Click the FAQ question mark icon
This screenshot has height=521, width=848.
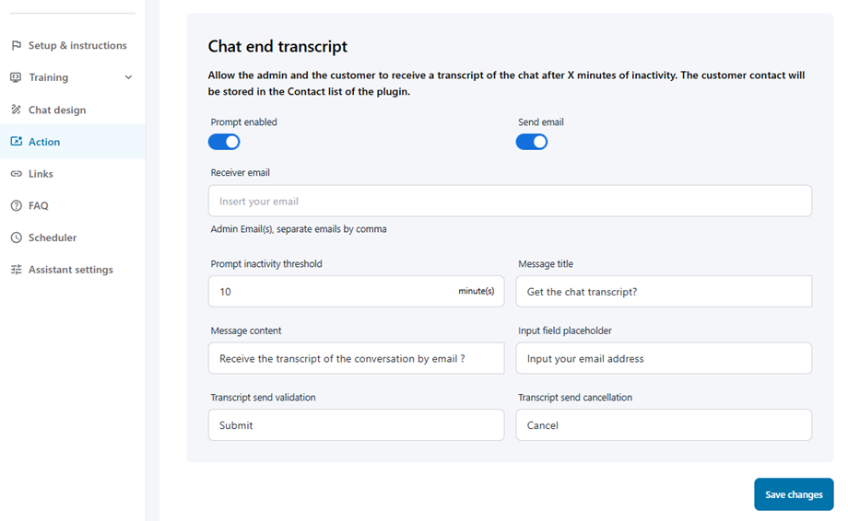tap(16, 205)
